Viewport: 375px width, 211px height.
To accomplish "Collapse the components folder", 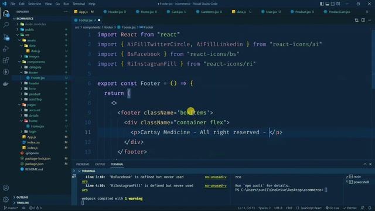I will point(36,62).
